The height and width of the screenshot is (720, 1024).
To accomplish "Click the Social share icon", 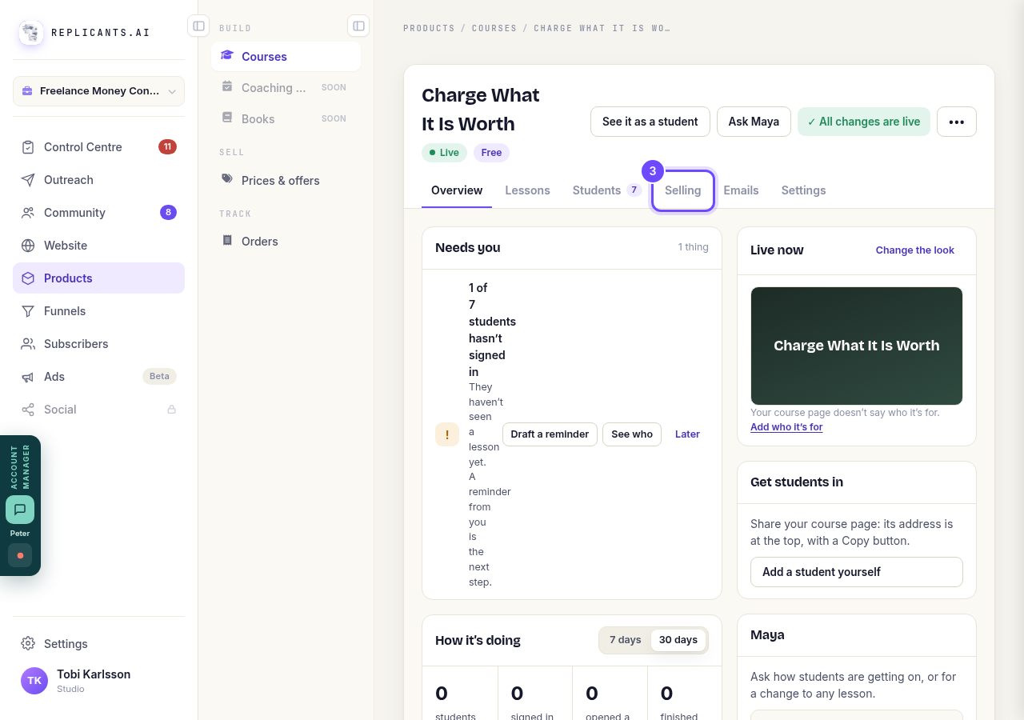I will 28,410.
